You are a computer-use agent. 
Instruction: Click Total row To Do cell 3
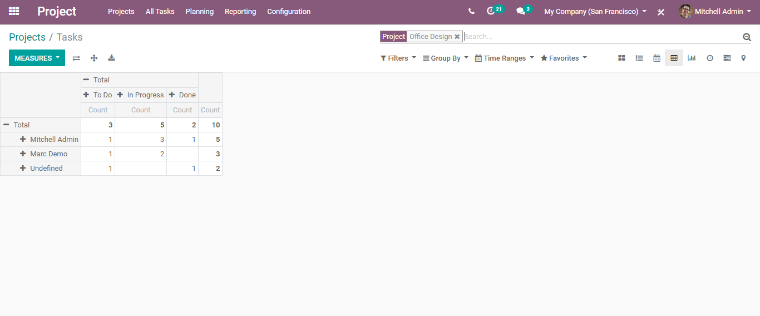pos(98,125)
